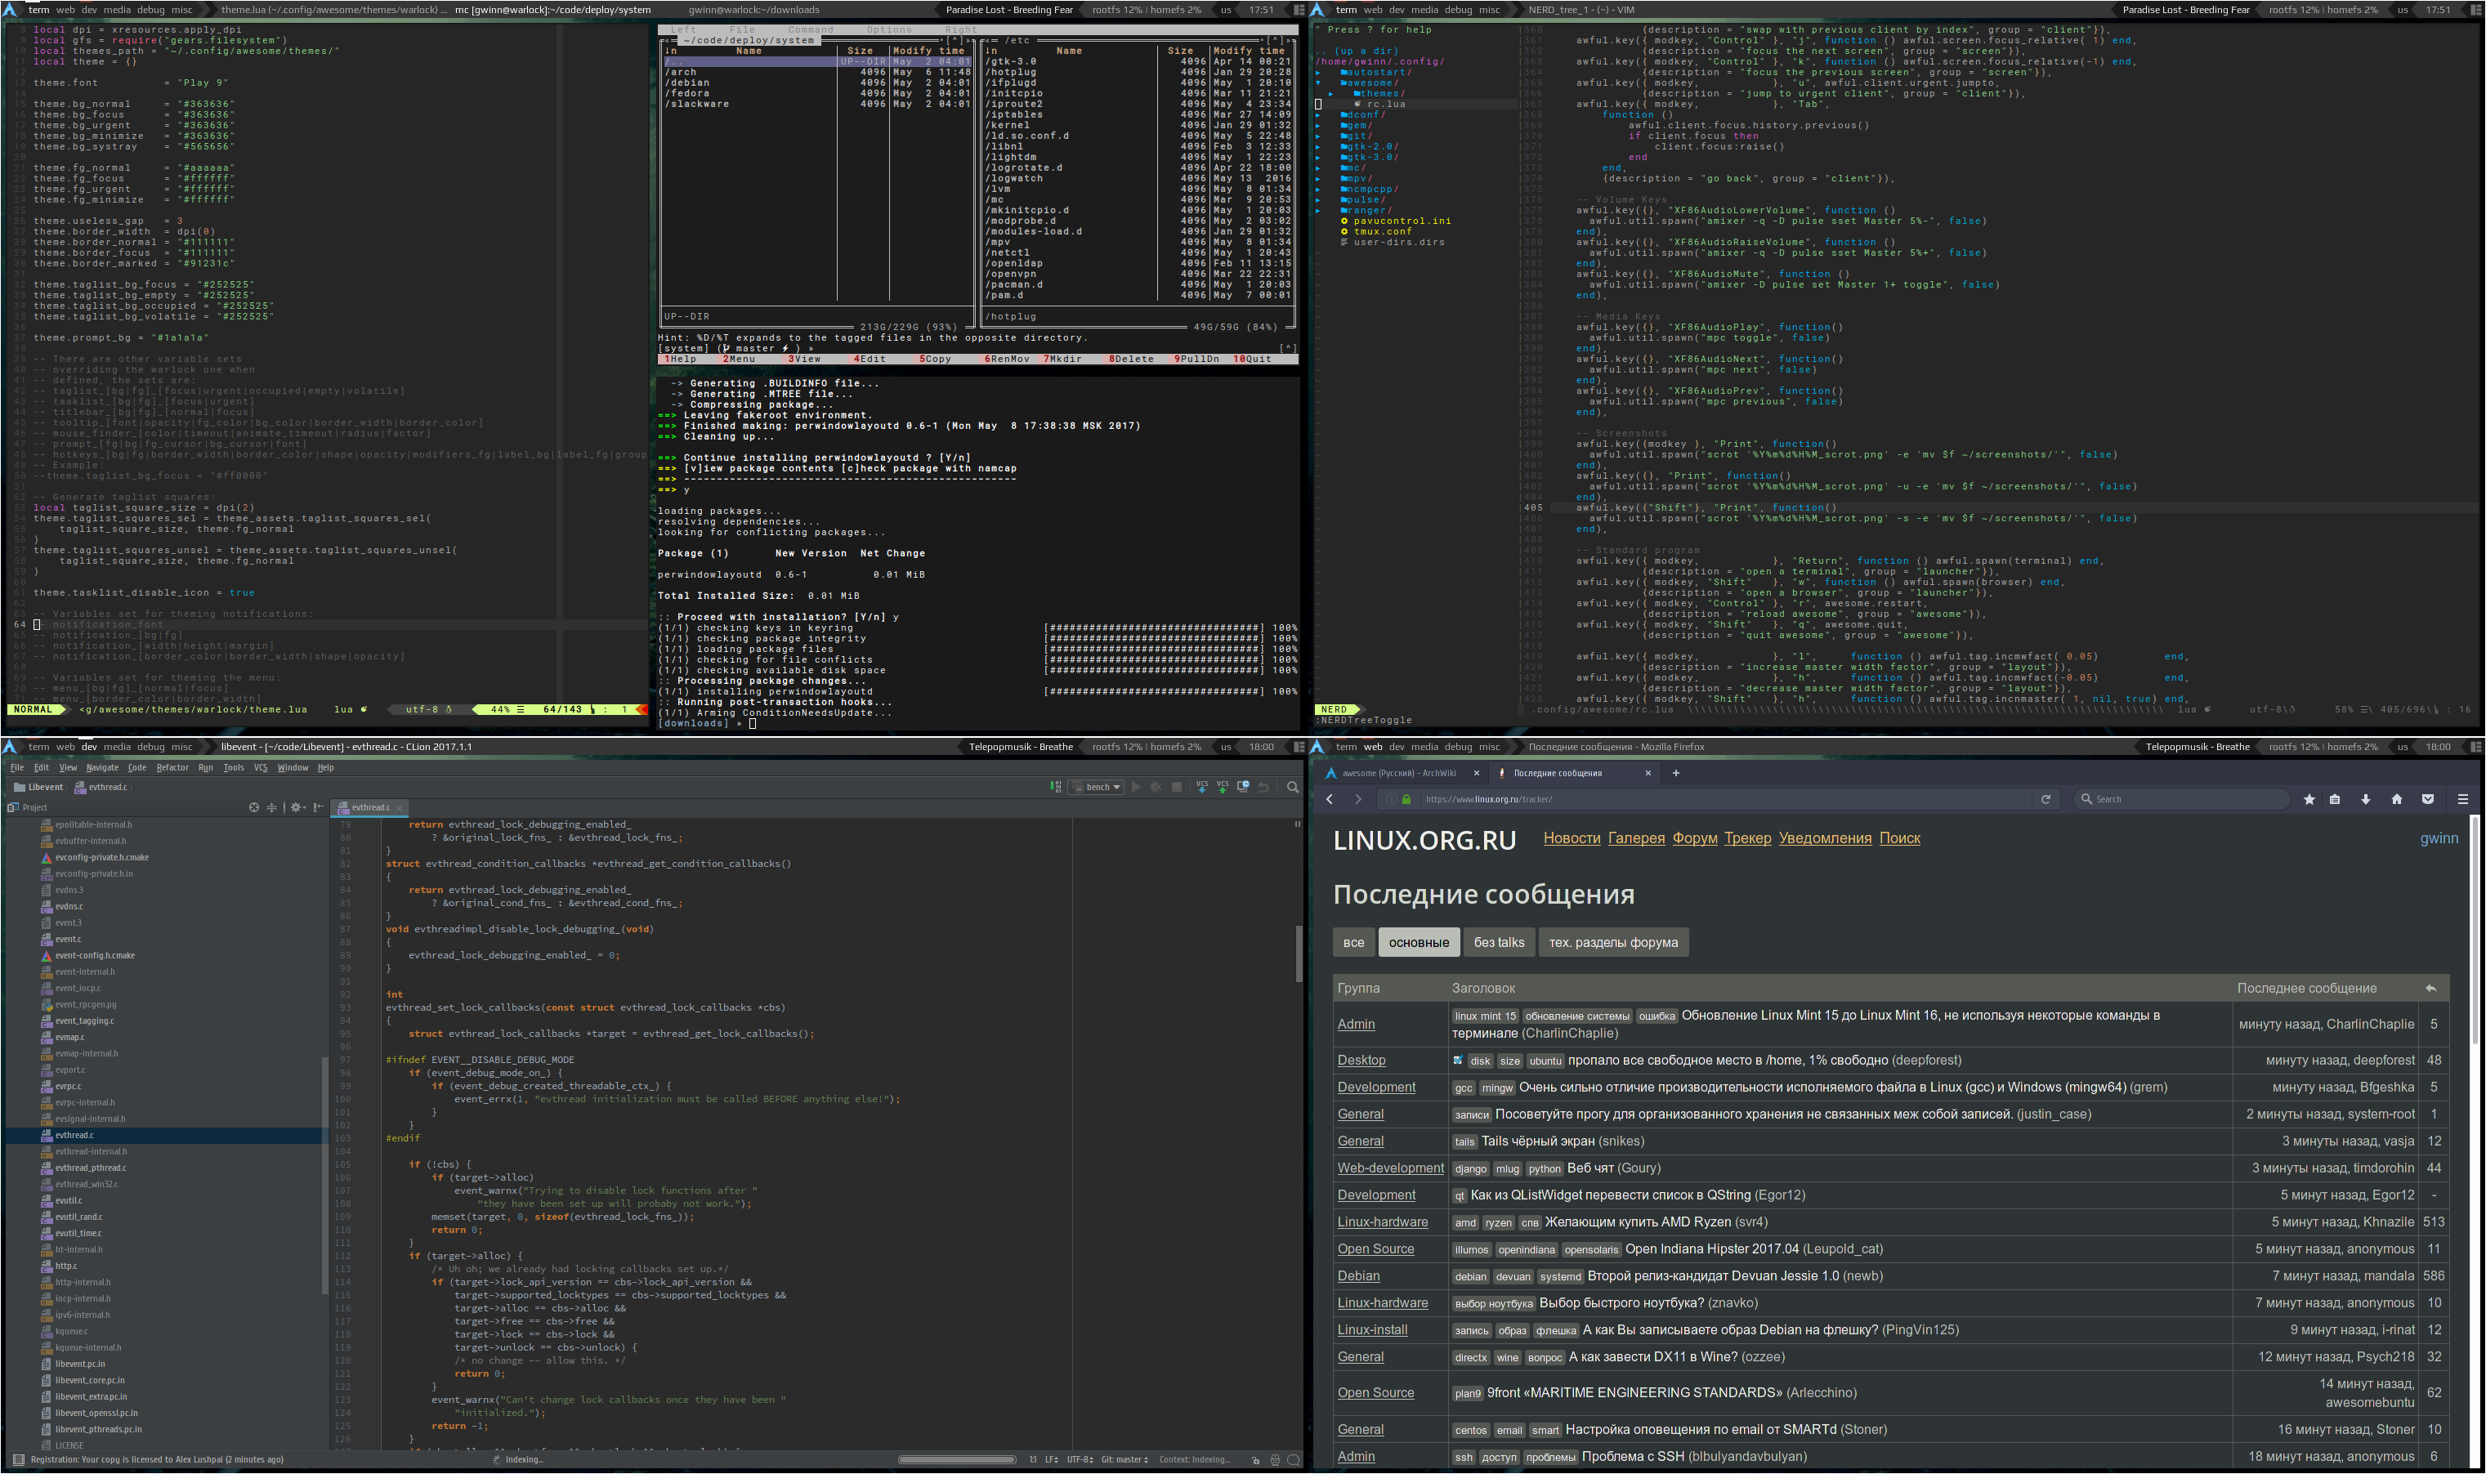Click the CLion Stop square icon

1177,787
